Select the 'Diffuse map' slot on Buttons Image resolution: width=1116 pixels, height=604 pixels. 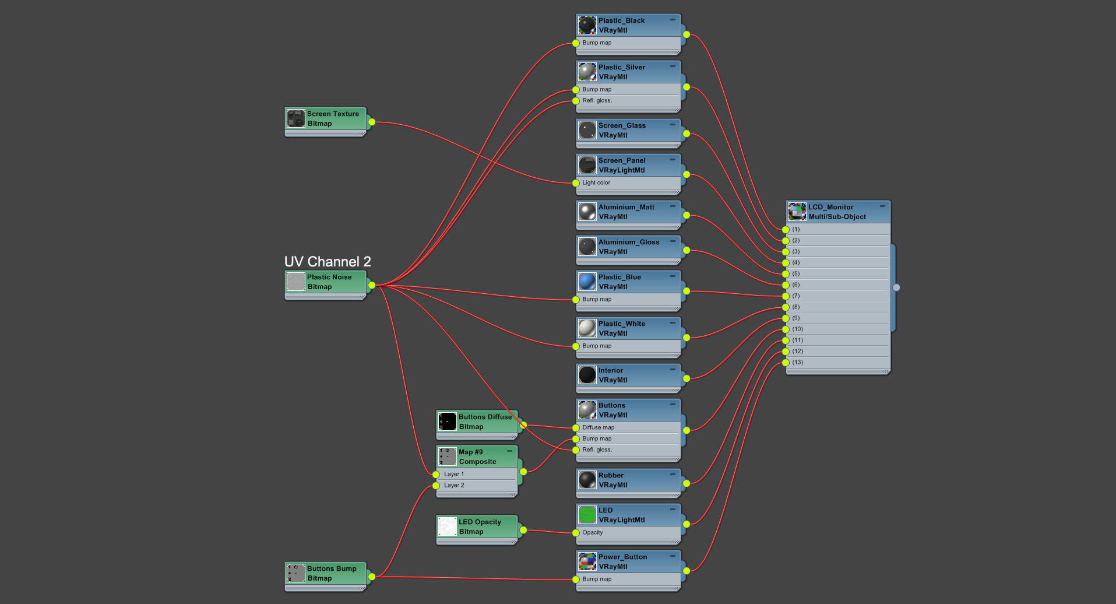click(628, 427)
